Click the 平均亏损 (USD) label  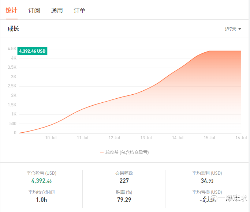click(x=207, y=192)
